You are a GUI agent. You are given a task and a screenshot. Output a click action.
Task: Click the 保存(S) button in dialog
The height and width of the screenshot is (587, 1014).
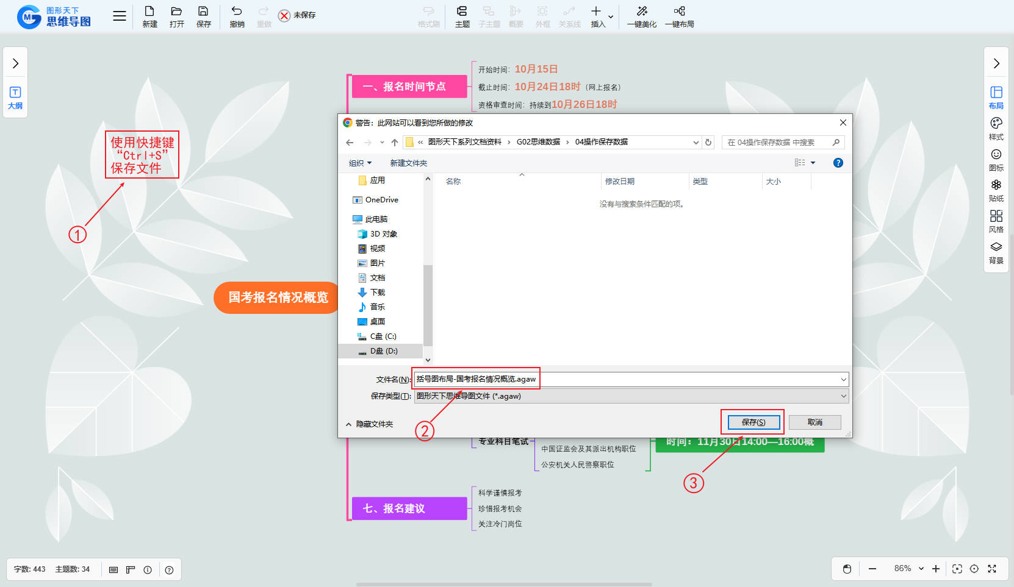pyautogui.click(x=753, y=422)
